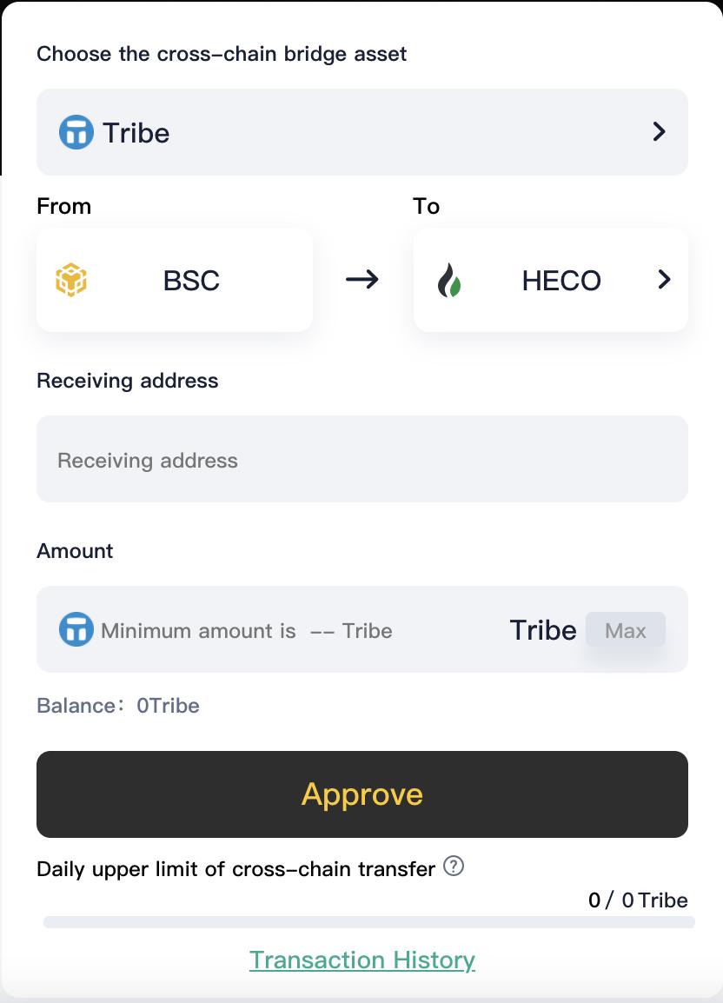Click the daily limit progress bar
Viewport: 723px width, 1003px height.
coord(368,922)
